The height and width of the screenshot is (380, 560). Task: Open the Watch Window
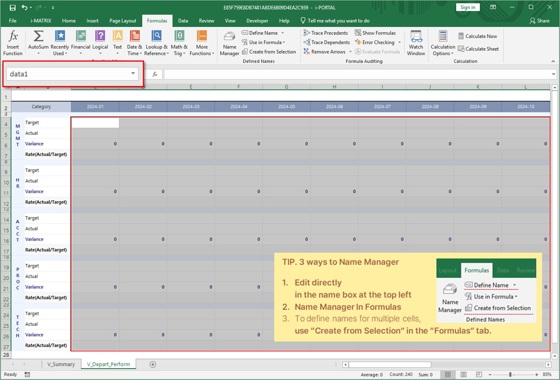pos(416,42)
